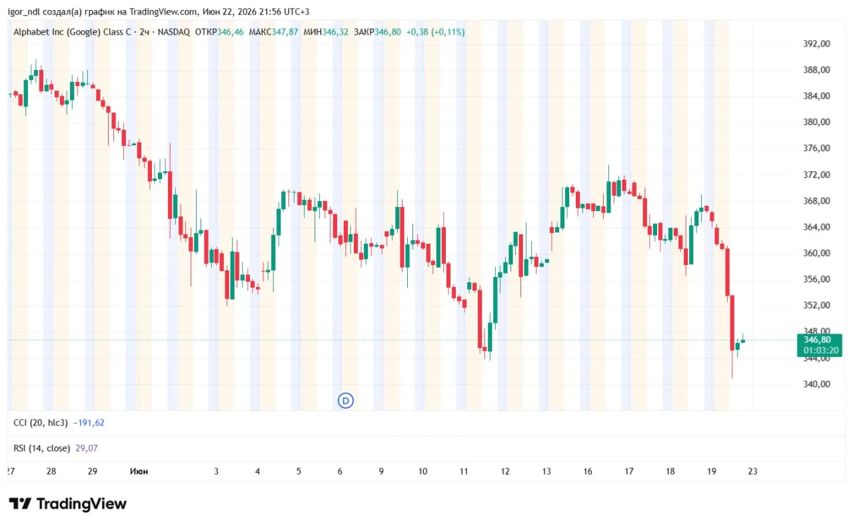Screen dimensions: 853x526
Task: Click date 11 on the time axis
Action: coord(464,471)
